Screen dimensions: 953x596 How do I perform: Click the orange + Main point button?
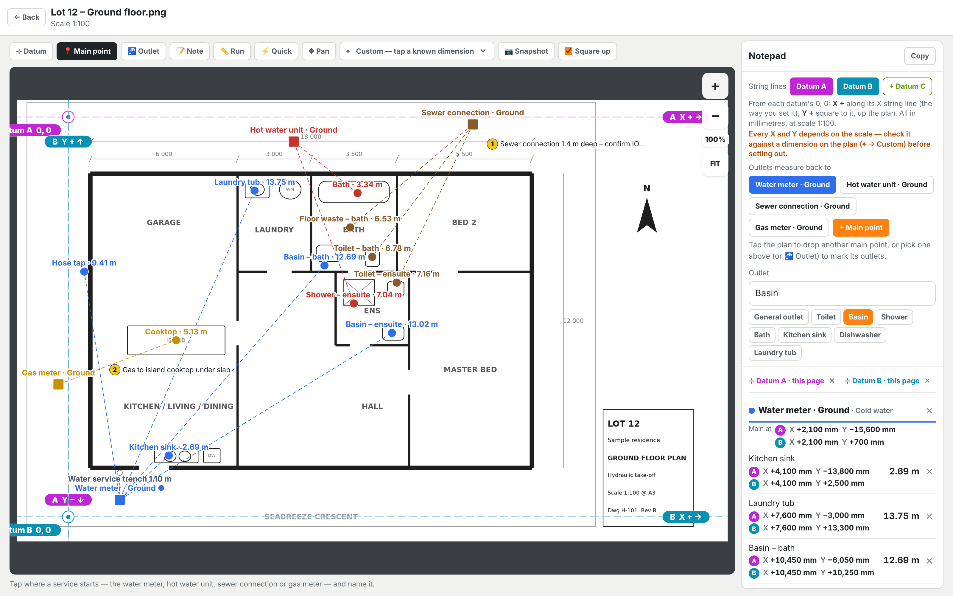861,228
